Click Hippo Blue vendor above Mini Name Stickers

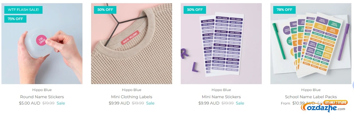pyautogui.click(x=221, y=90)
